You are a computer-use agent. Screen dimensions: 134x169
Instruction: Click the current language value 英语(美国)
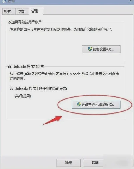[23, 96]
